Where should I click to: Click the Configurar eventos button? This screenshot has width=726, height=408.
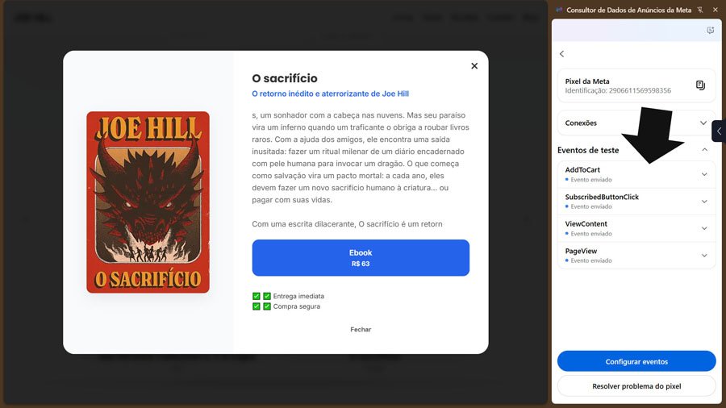[x=636, y=361]
